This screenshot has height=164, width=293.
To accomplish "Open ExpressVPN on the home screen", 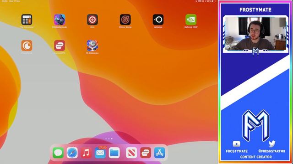I will click(60, 46).
